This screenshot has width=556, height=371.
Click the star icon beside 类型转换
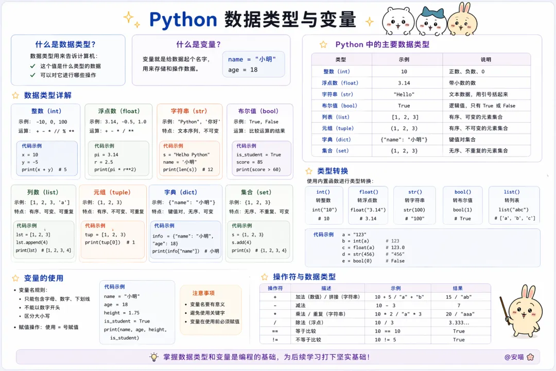(x=308, y=171)
